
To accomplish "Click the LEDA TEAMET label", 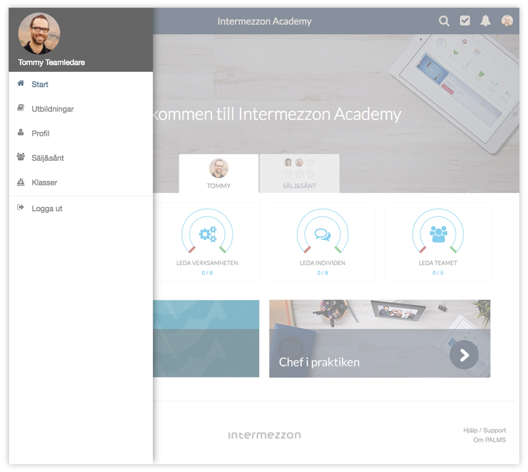I will 438,263.
